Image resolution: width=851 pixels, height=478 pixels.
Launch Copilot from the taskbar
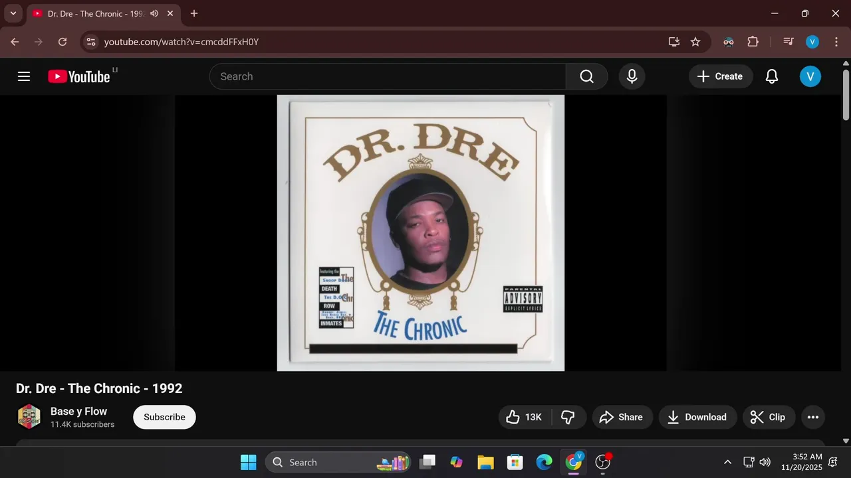tap(456, 462)
